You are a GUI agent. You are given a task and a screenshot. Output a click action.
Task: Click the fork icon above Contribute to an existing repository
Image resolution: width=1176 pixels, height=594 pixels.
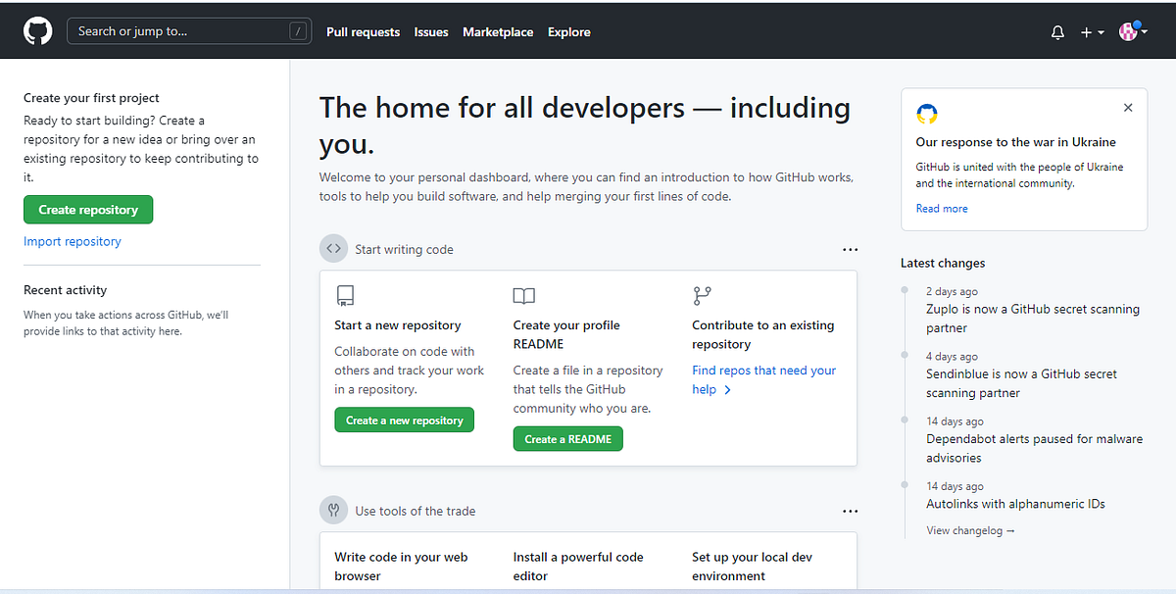(702, 295)
